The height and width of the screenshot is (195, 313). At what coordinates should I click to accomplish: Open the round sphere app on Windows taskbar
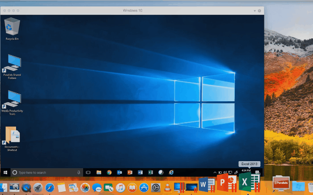[161, 173]
